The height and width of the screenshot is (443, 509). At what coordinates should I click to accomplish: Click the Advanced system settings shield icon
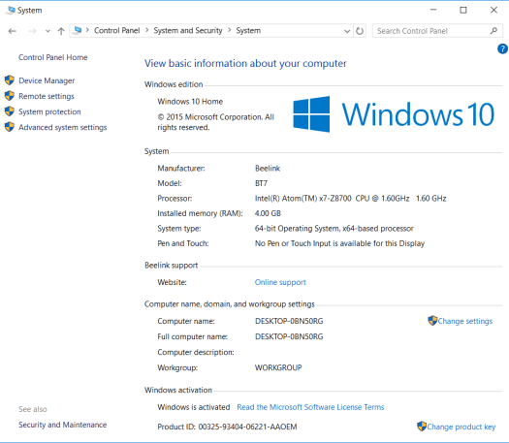click(10, 127)
